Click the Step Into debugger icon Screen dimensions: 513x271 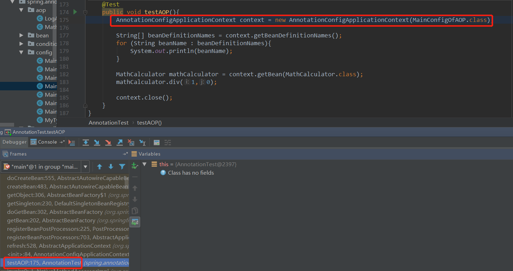click(x=97, y=142)
